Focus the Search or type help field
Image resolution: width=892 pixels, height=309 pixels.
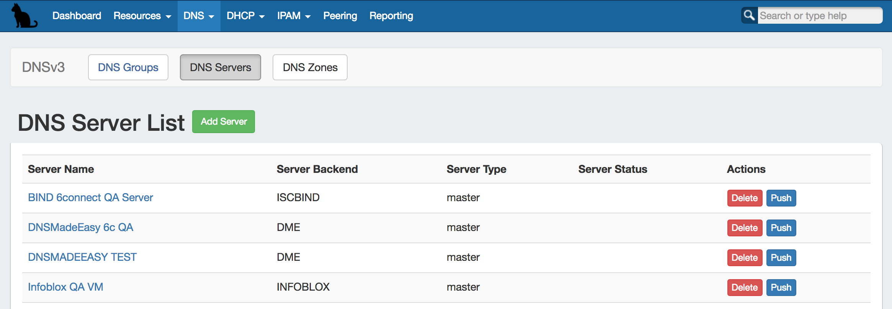[x=819, y=16]
